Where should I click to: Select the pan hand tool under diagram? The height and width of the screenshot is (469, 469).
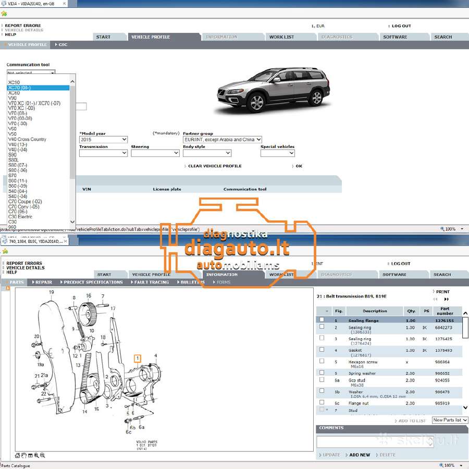23,455
